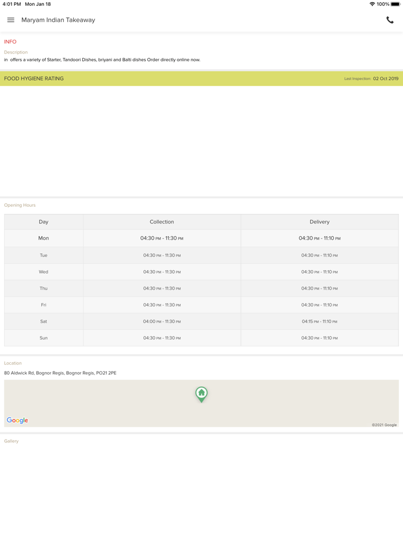The image size is (403, 538).
Task: Click Friday delivery hours
Action: click(320, 305)
